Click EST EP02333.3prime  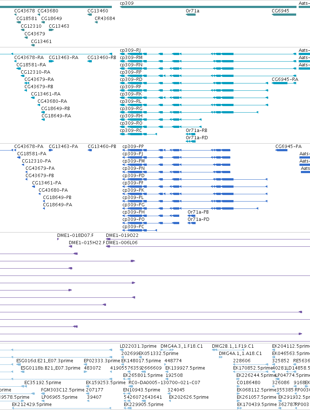click(102, 360)
